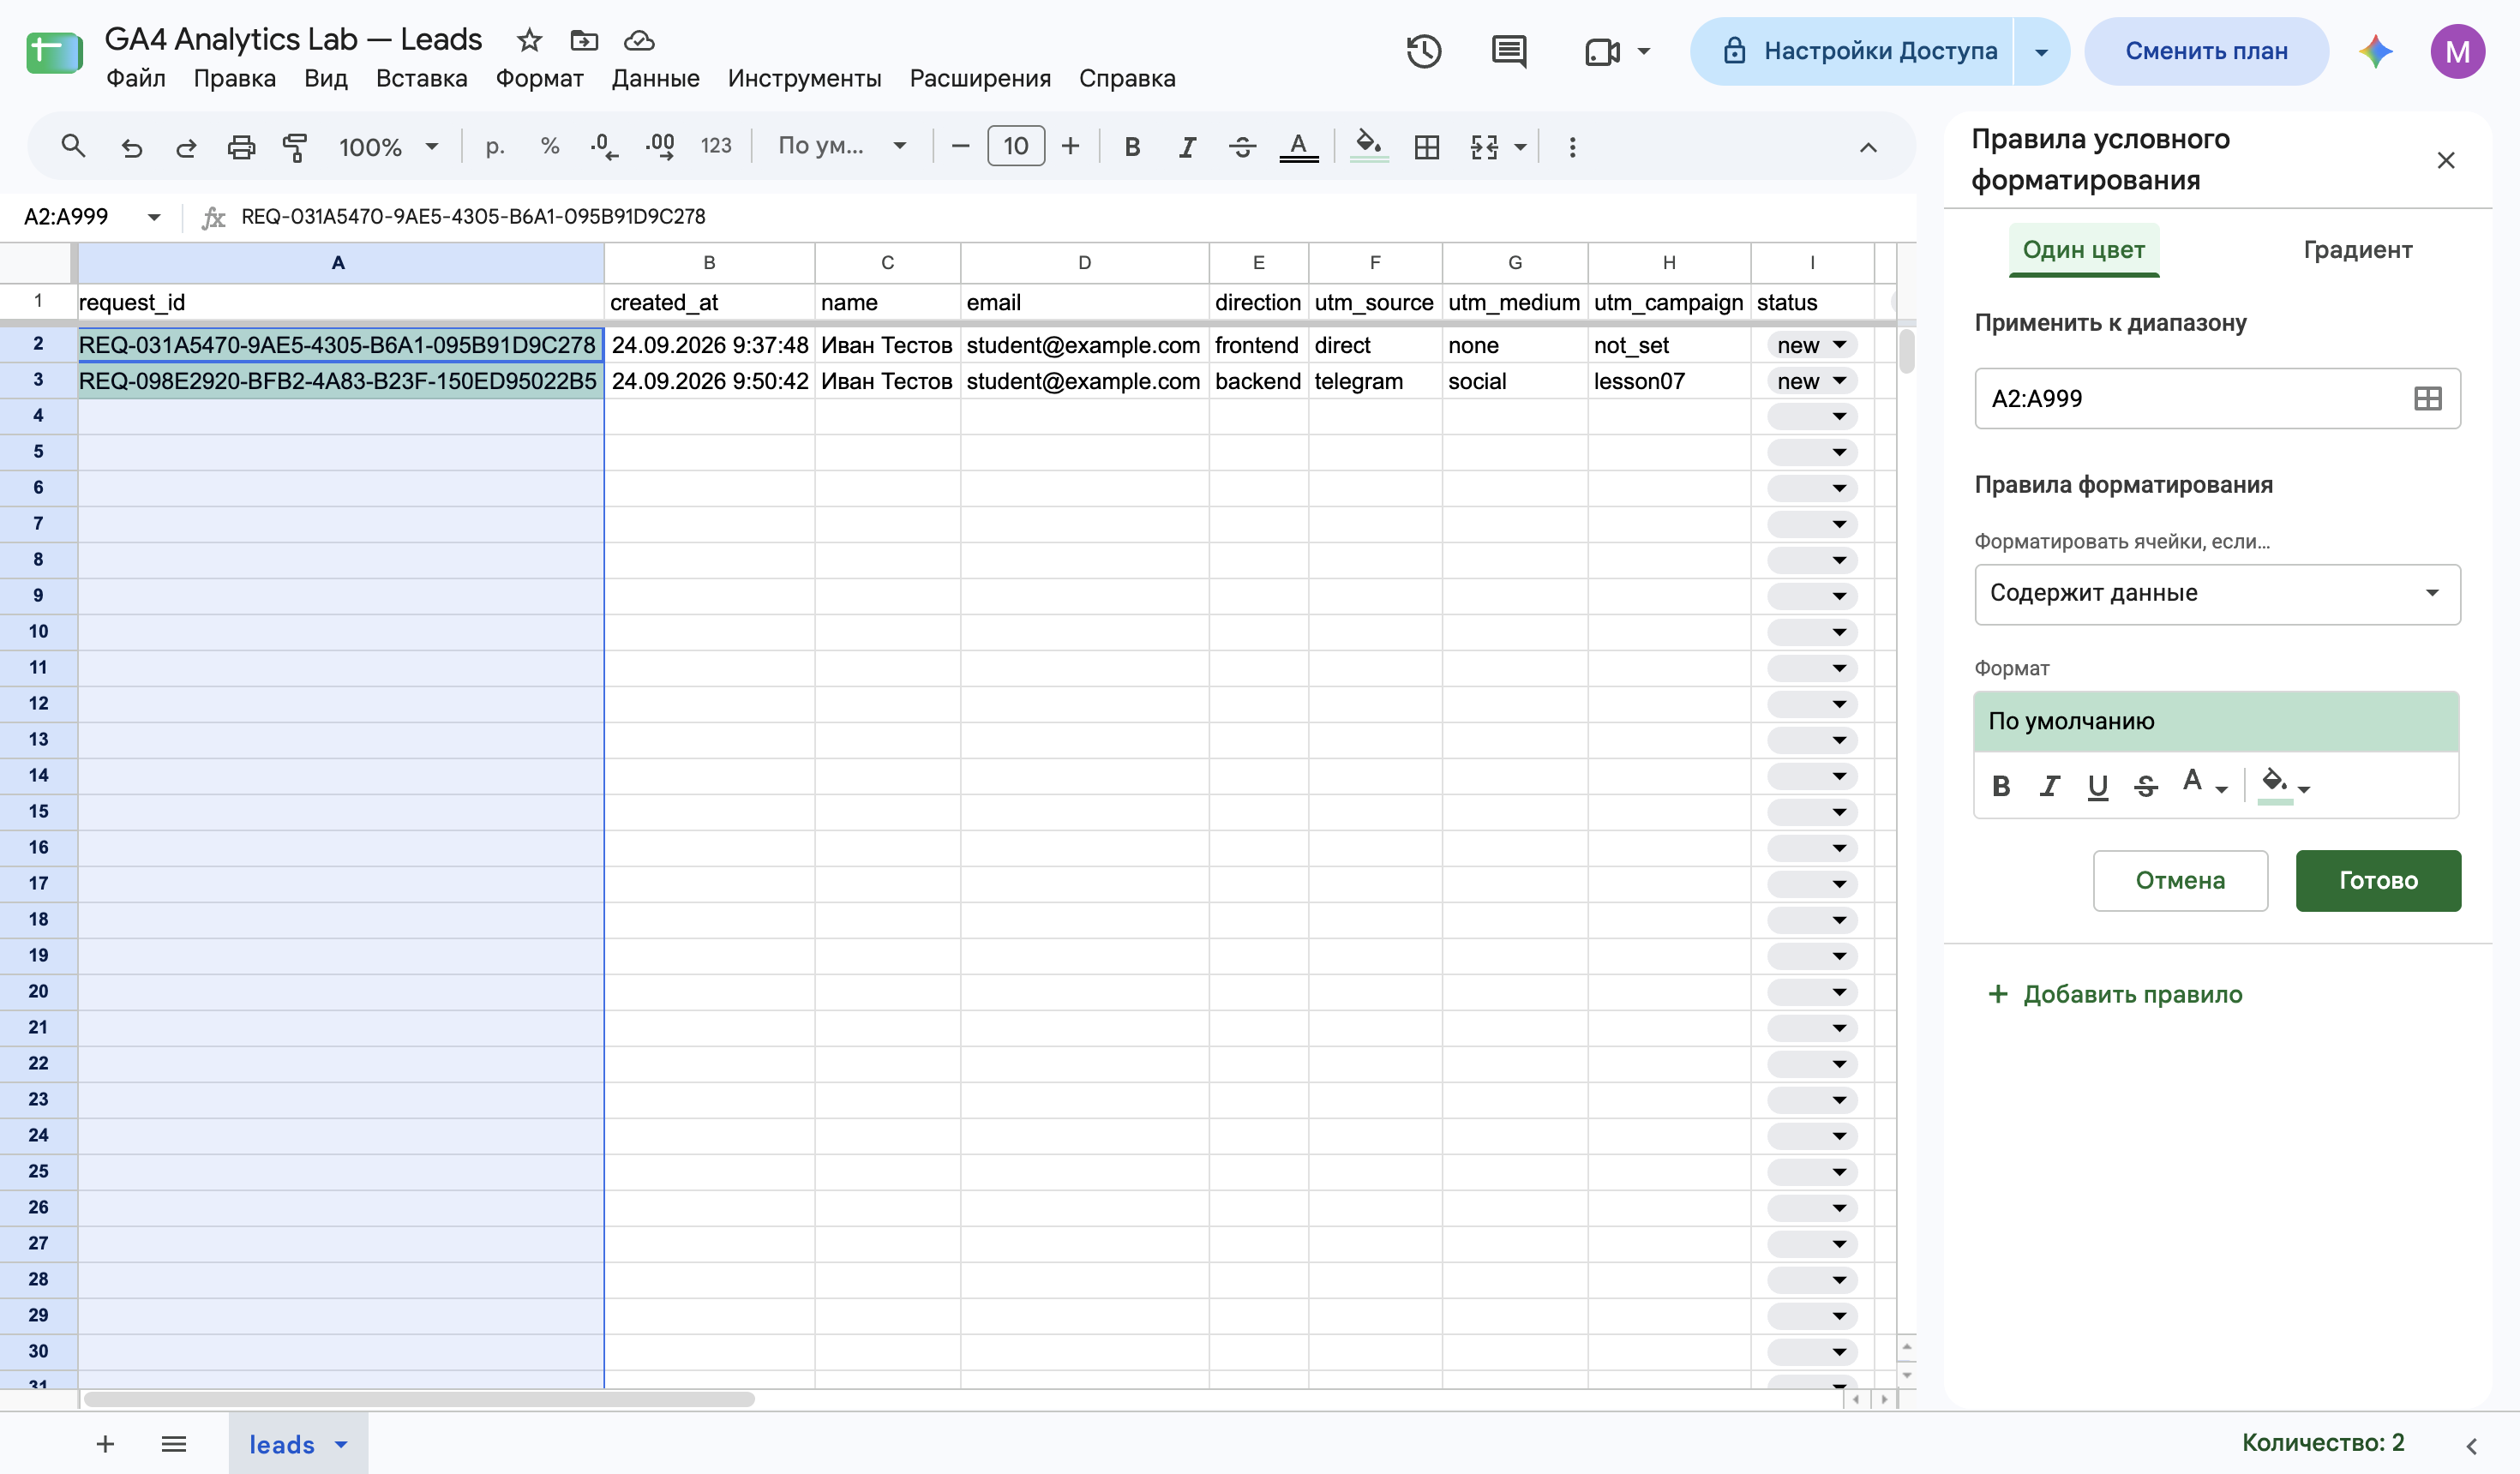
Task: Apply percent number format
Action: click(549, 147)
